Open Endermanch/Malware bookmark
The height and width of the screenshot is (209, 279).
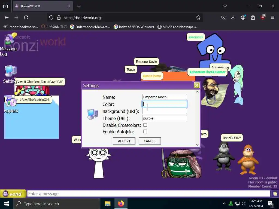coord(90,27)
